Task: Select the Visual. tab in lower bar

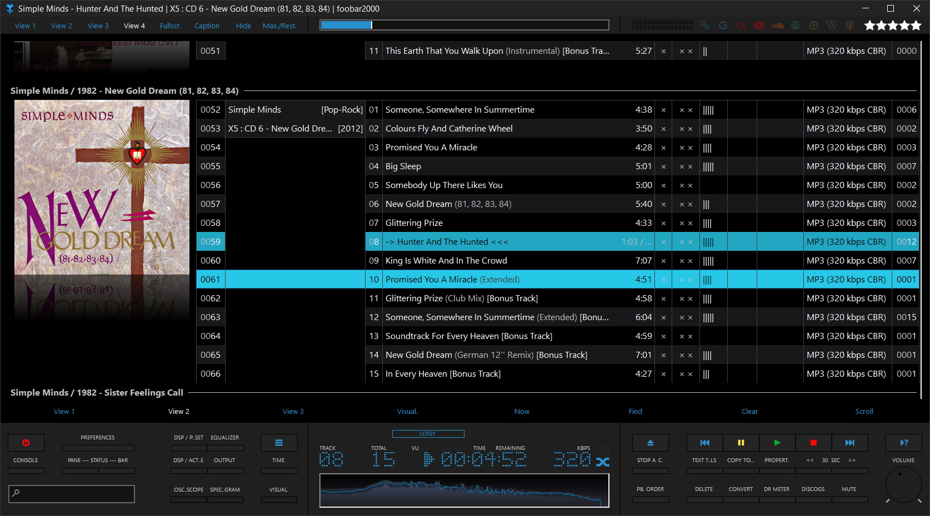Action: click(x=407, y=412)
